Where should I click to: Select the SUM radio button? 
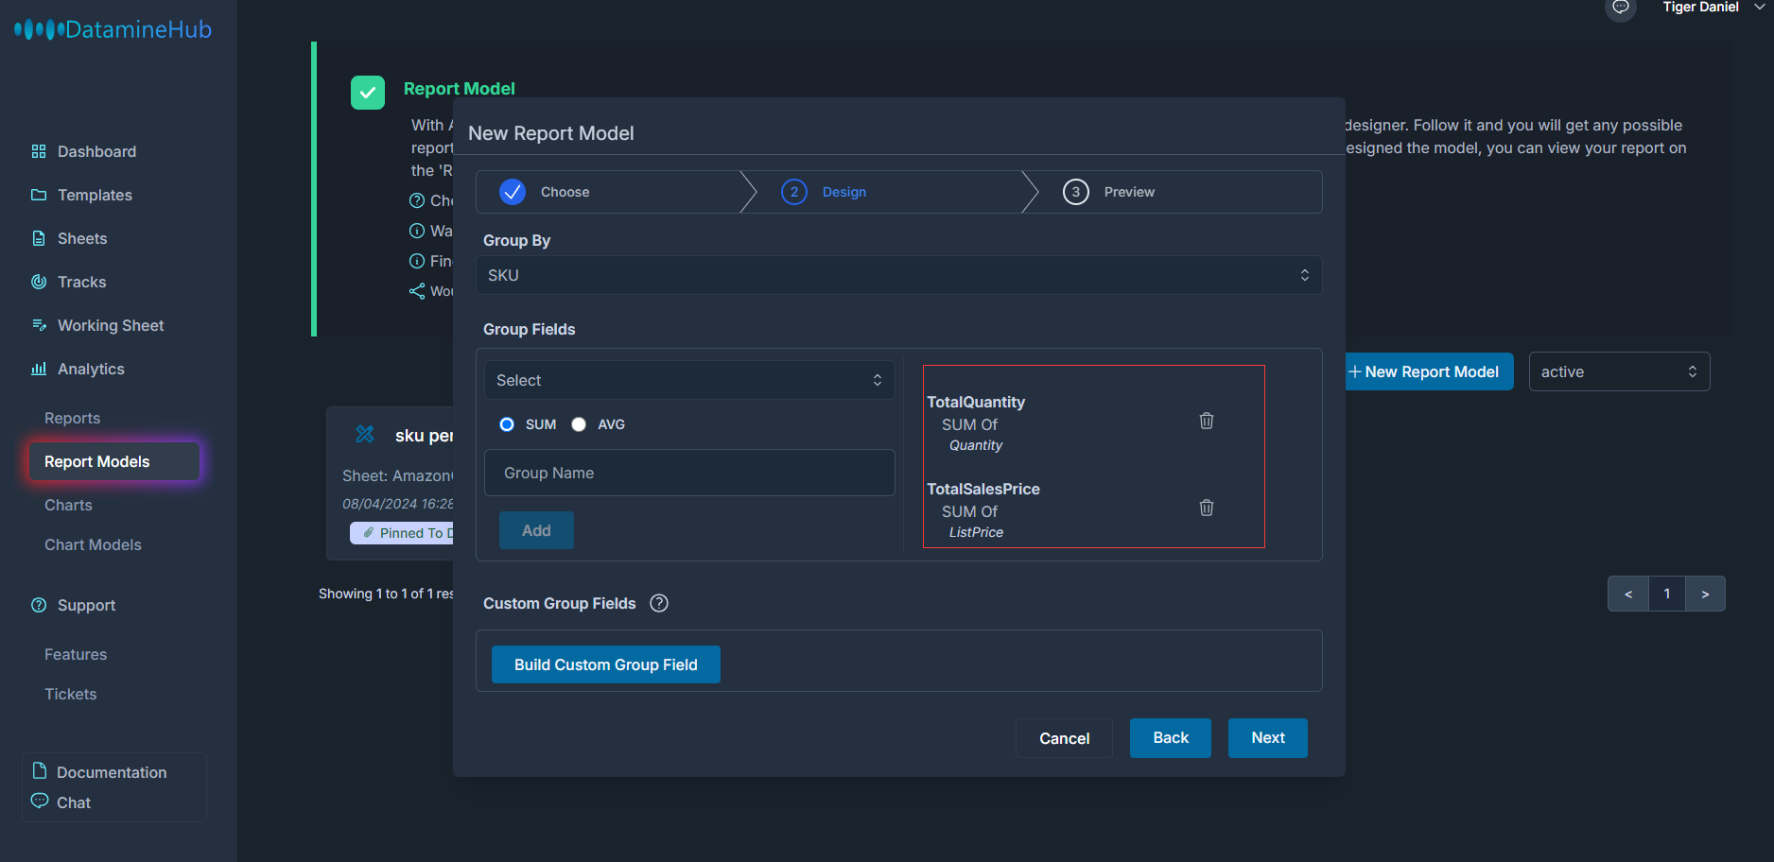(x=507, y=424)
